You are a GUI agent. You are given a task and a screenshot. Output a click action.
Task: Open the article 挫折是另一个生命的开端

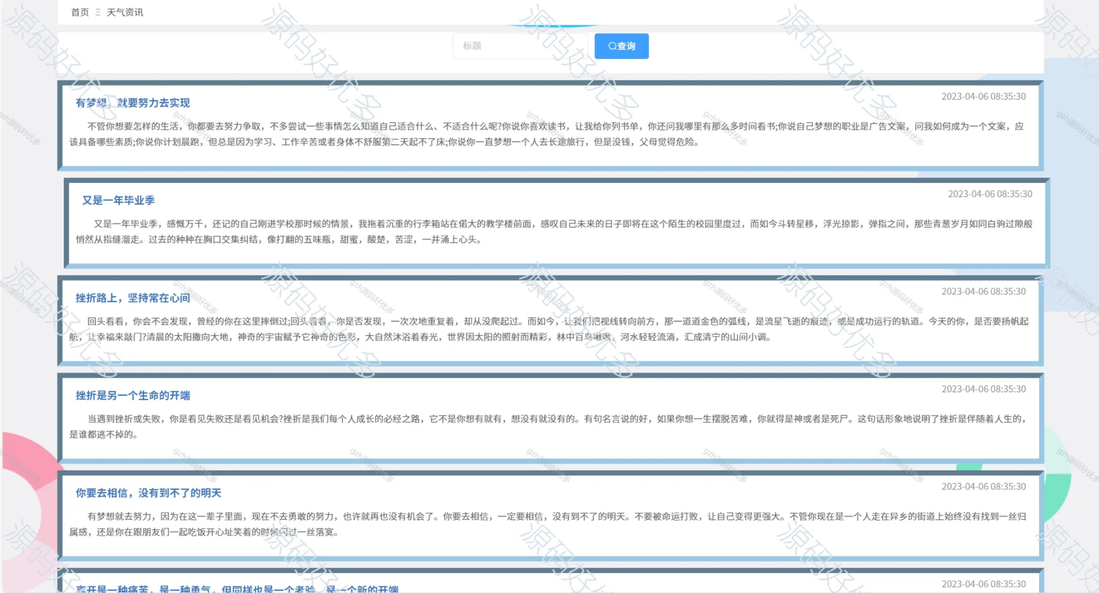(x=134, y=395)
